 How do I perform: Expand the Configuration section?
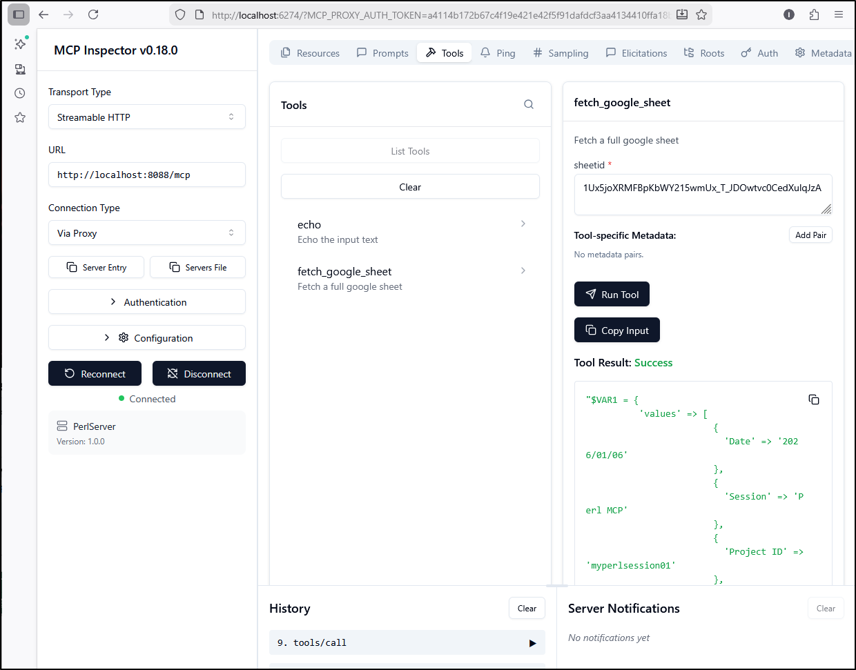(146, 338)
